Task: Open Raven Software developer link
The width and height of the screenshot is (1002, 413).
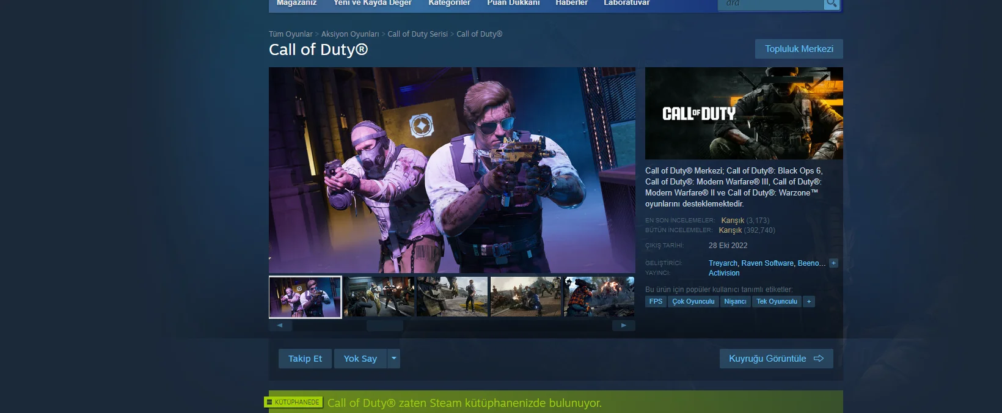Action: coord(767,263)
